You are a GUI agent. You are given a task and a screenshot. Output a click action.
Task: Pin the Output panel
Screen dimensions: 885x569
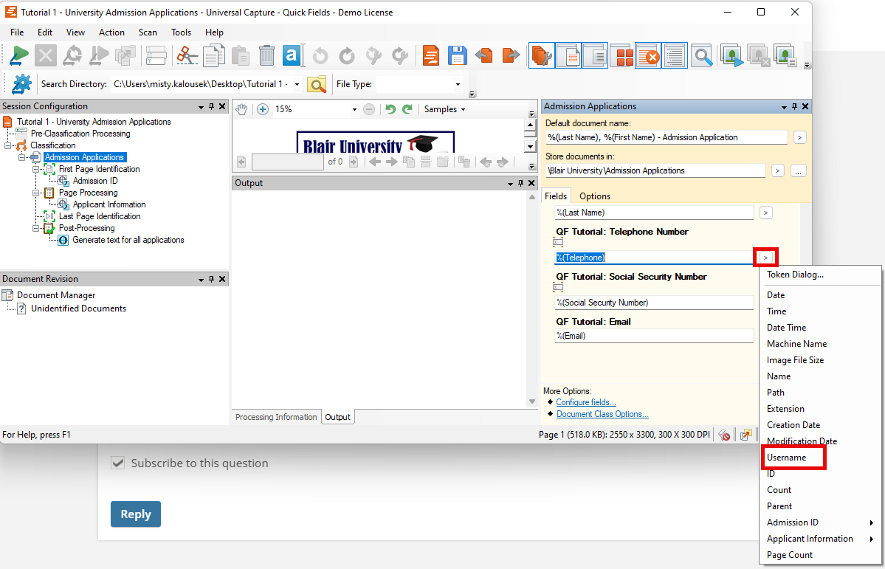(521, 183)
